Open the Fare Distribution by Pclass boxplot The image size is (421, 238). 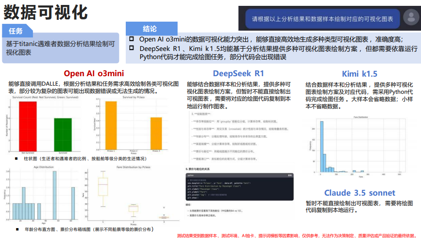pyautogui.click(x=132, y=196)
